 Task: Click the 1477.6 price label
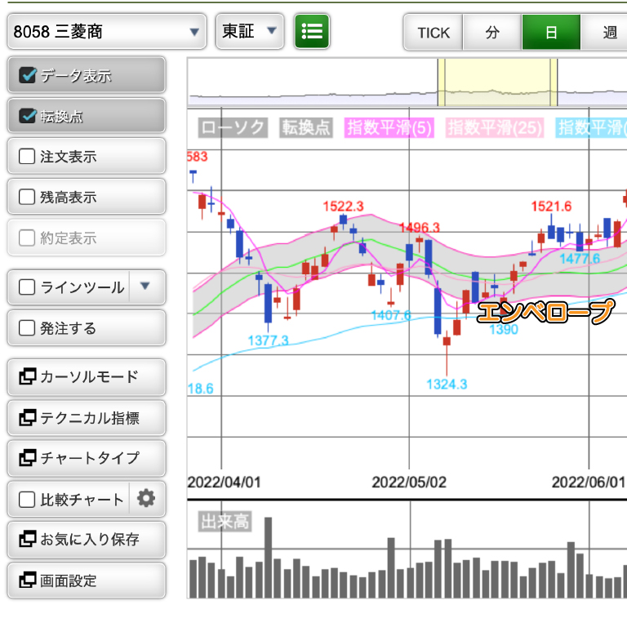pyautogui.click(x=580, y=259)
